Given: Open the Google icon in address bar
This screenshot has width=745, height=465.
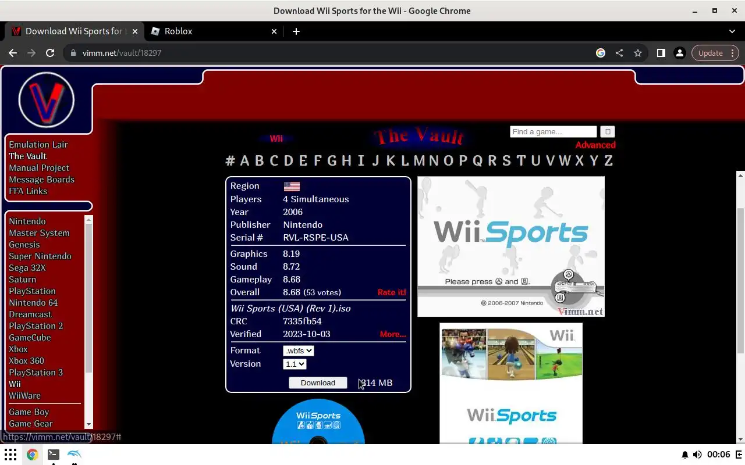Looking at the screenshot, I should point(601,53).
